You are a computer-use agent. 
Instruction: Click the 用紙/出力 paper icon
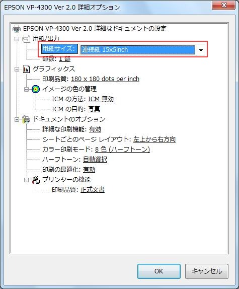point(26,39)
